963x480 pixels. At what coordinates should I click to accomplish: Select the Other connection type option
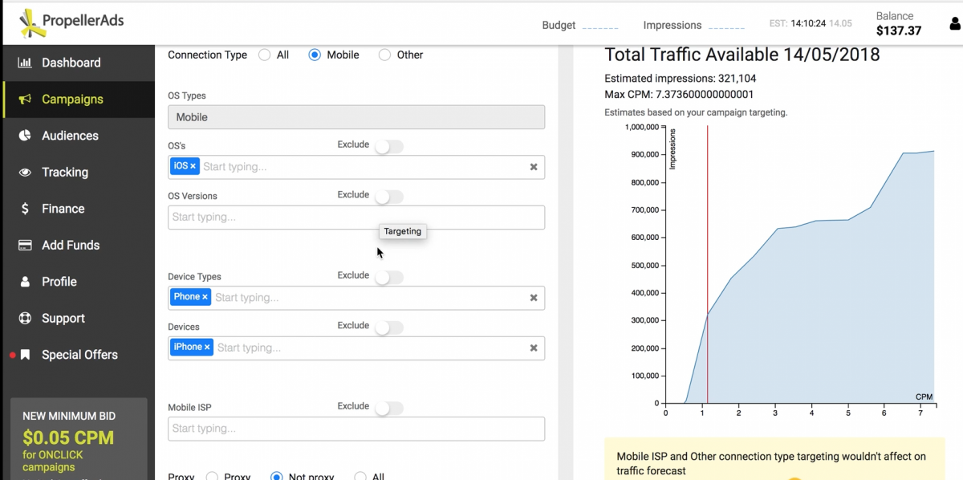tap(384, 55)
